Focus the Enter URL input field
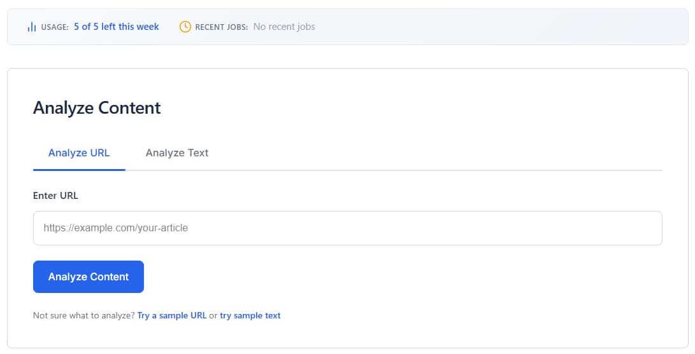The height and width of the screenshot is (354, 695). click(x=347, y=228)
